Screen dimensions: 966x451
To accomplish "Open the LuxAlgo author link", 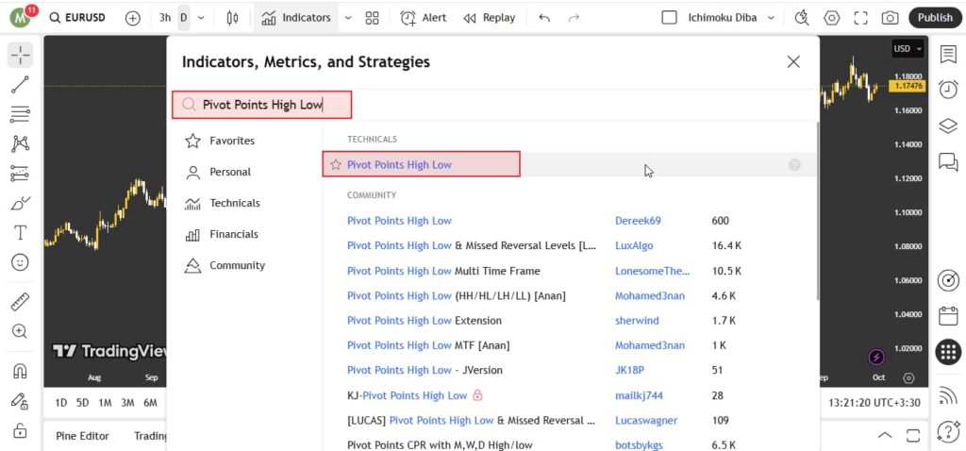I will pyautogui.click(x=632, y=245).
